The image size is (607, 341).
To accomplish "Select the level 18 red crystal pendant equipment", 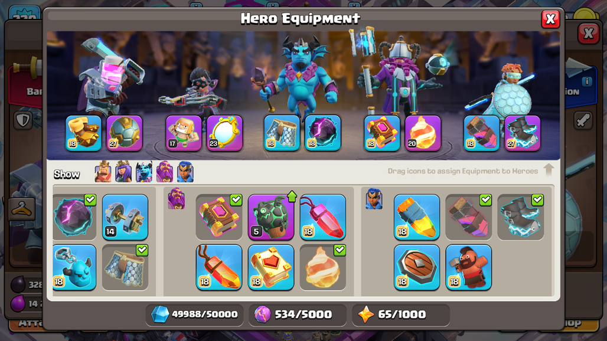I will (x=323, y=217).
